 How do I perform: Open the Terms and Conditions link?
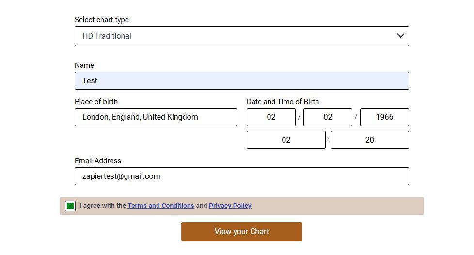pyautogui.click(x=161, y=206)
